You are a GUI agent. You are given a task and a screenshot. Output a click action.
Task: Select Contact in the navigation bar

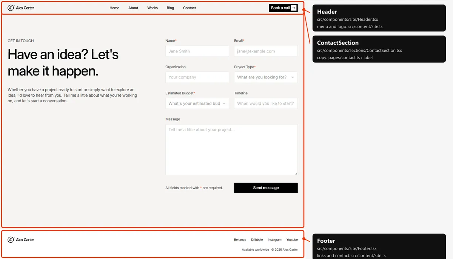(x=190, y=8)
